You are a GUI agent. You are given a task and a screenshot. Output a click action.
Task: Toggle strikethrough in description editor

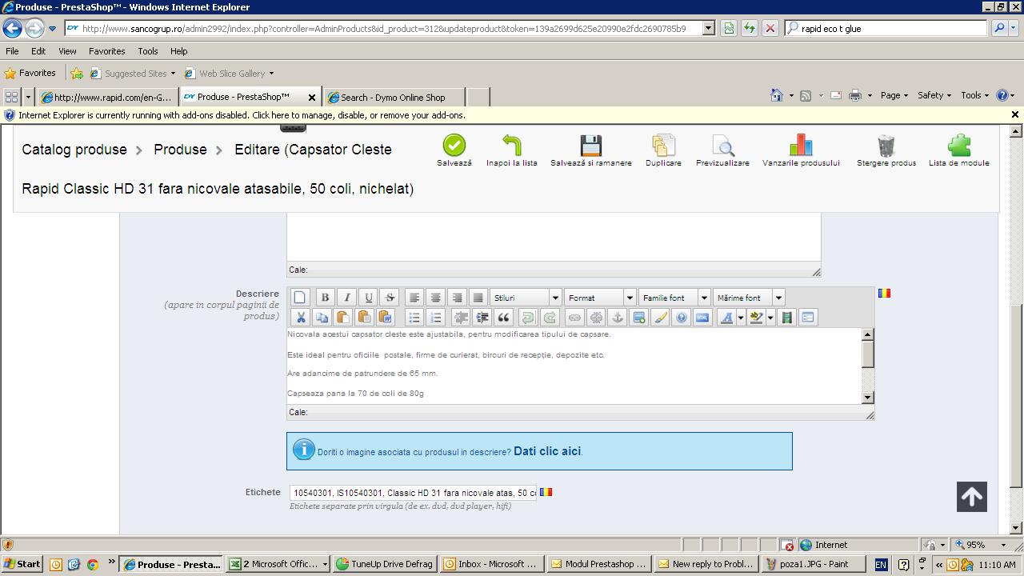[x=390, y=298]
